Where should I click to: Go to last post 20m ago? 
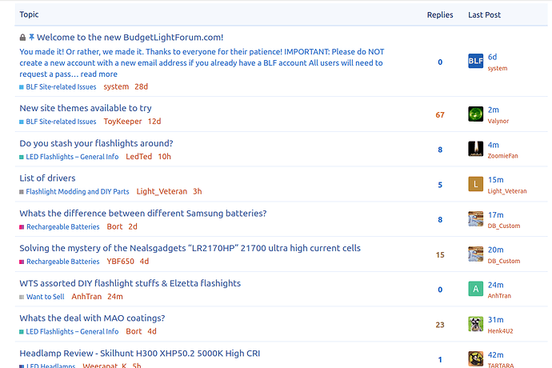click(496, 250)
